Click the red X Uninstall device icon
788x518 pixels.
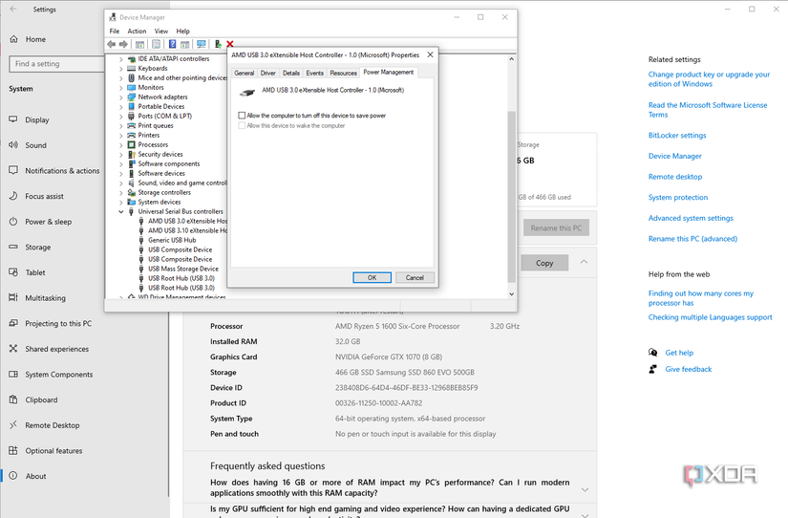pos(230,44)
